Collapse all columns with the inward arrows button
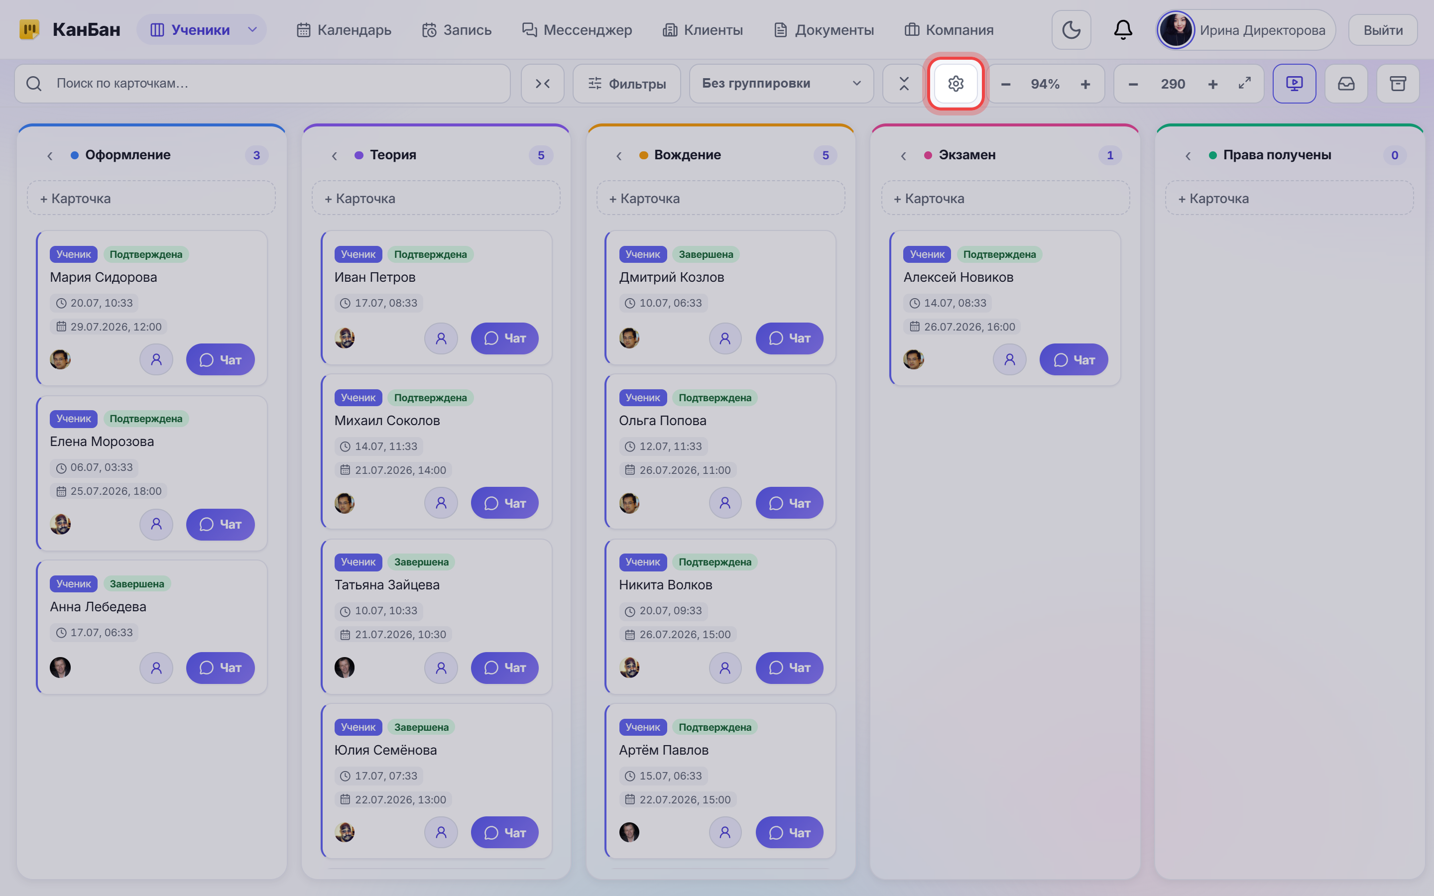 (x=542, y=84)
